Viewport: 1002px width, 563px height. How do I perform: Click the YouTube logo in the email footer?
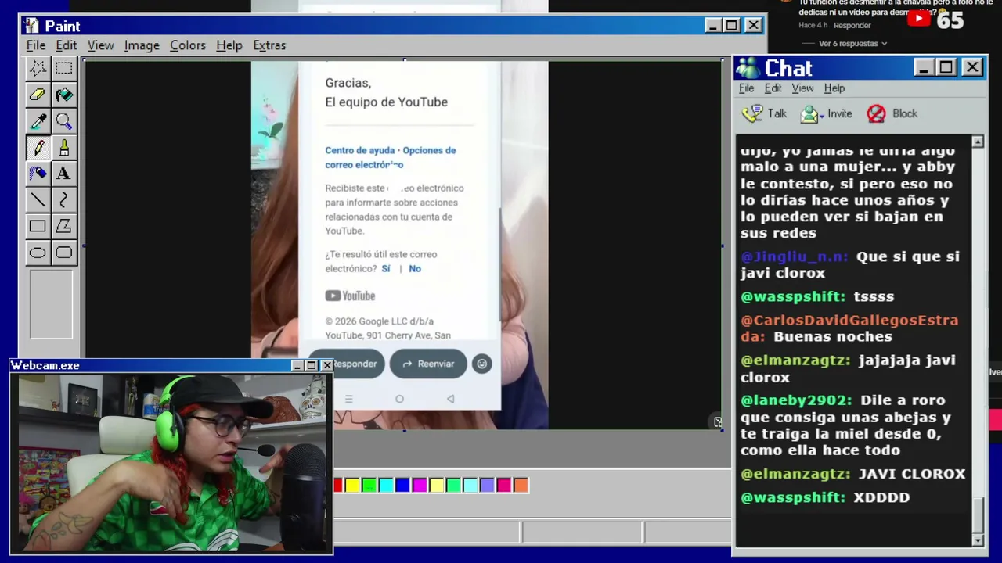(350, 296)
